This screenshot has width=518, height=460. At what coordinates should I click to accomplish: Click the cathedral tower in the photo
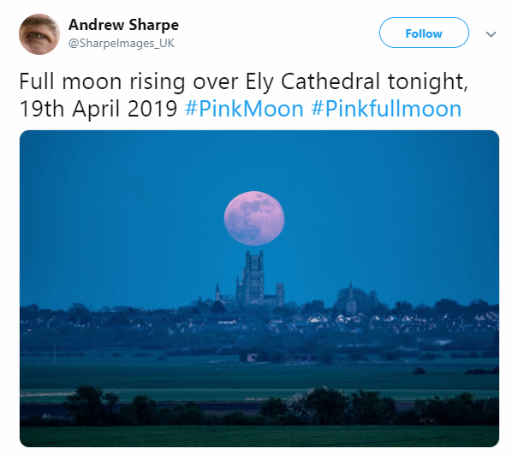click(253, 277)
